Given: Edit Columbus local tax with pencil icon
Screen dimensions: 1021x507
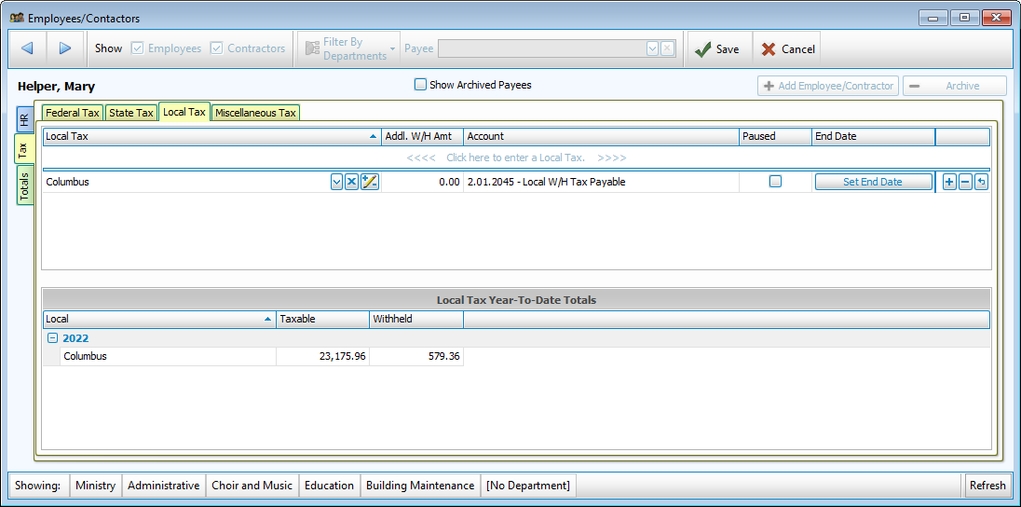Looking at the screenshot, I should point(369,183).
